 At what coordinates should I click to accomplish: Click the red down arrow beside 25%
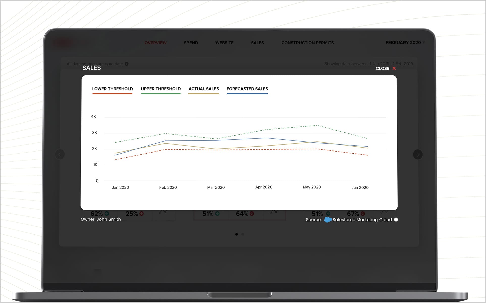pos(142,214)
